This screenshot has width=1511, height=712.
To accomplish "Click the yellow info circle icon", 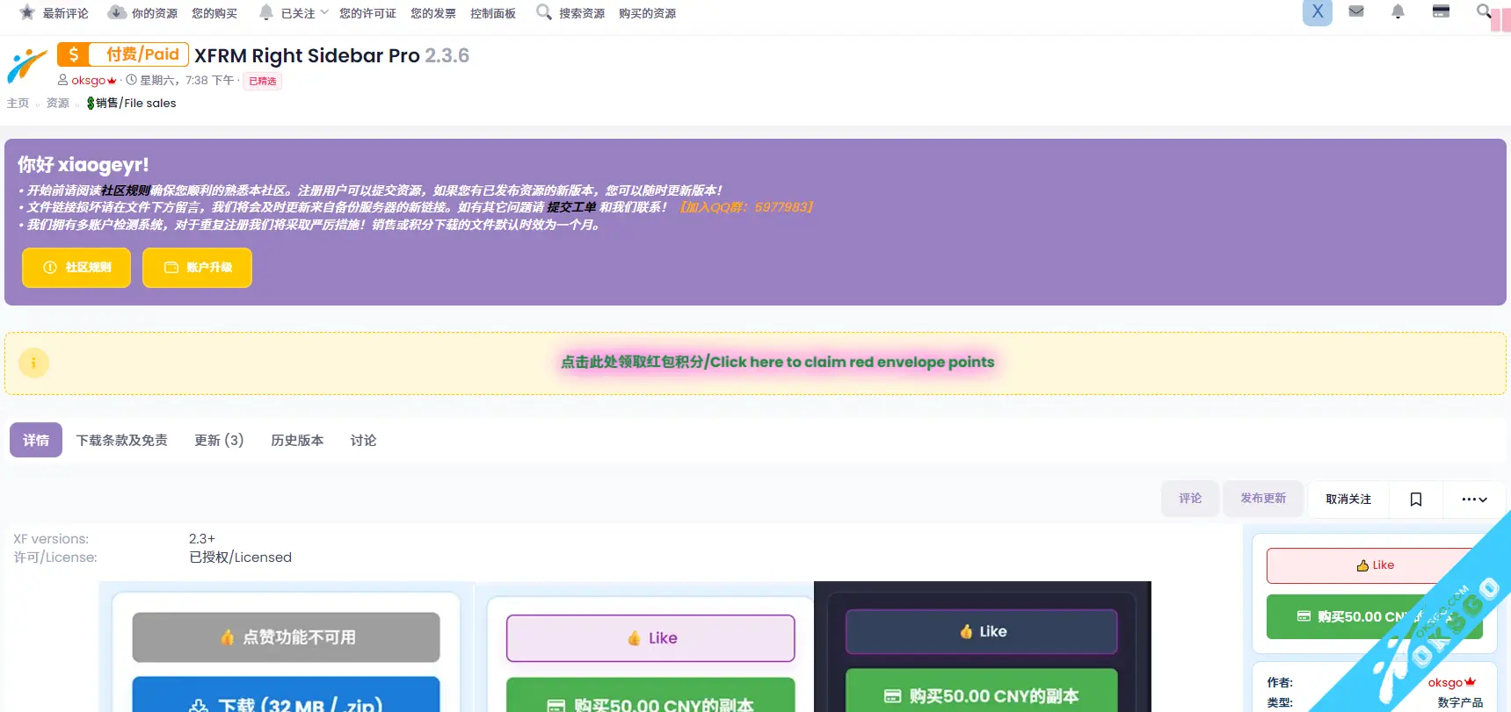I will (33, 363).
